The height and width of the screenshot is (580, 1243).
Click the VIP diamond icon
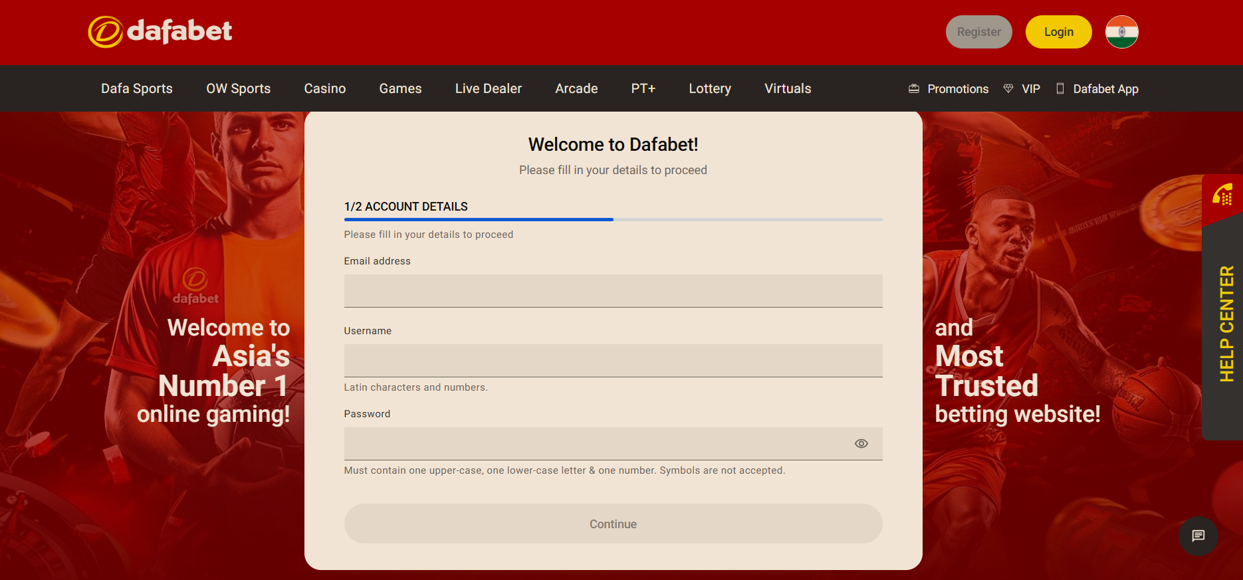pos(1008,89)
